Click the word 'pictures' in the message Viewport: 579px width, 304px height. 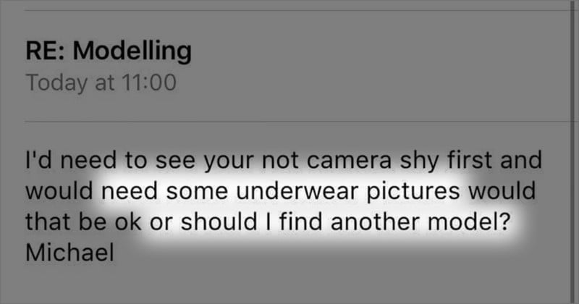(413, 192)
